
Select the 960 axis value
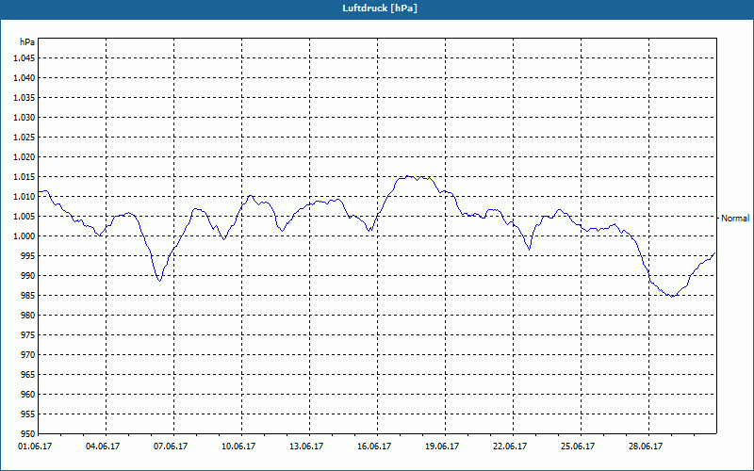pos(28,395)
